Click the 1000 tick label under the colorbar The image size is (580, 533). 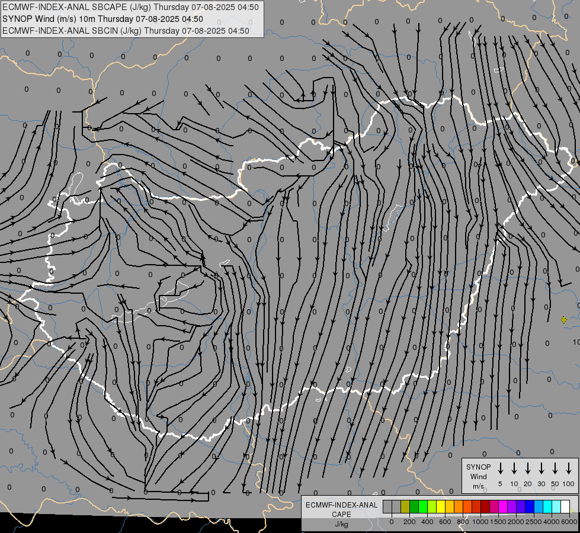(x=480, y=522)
